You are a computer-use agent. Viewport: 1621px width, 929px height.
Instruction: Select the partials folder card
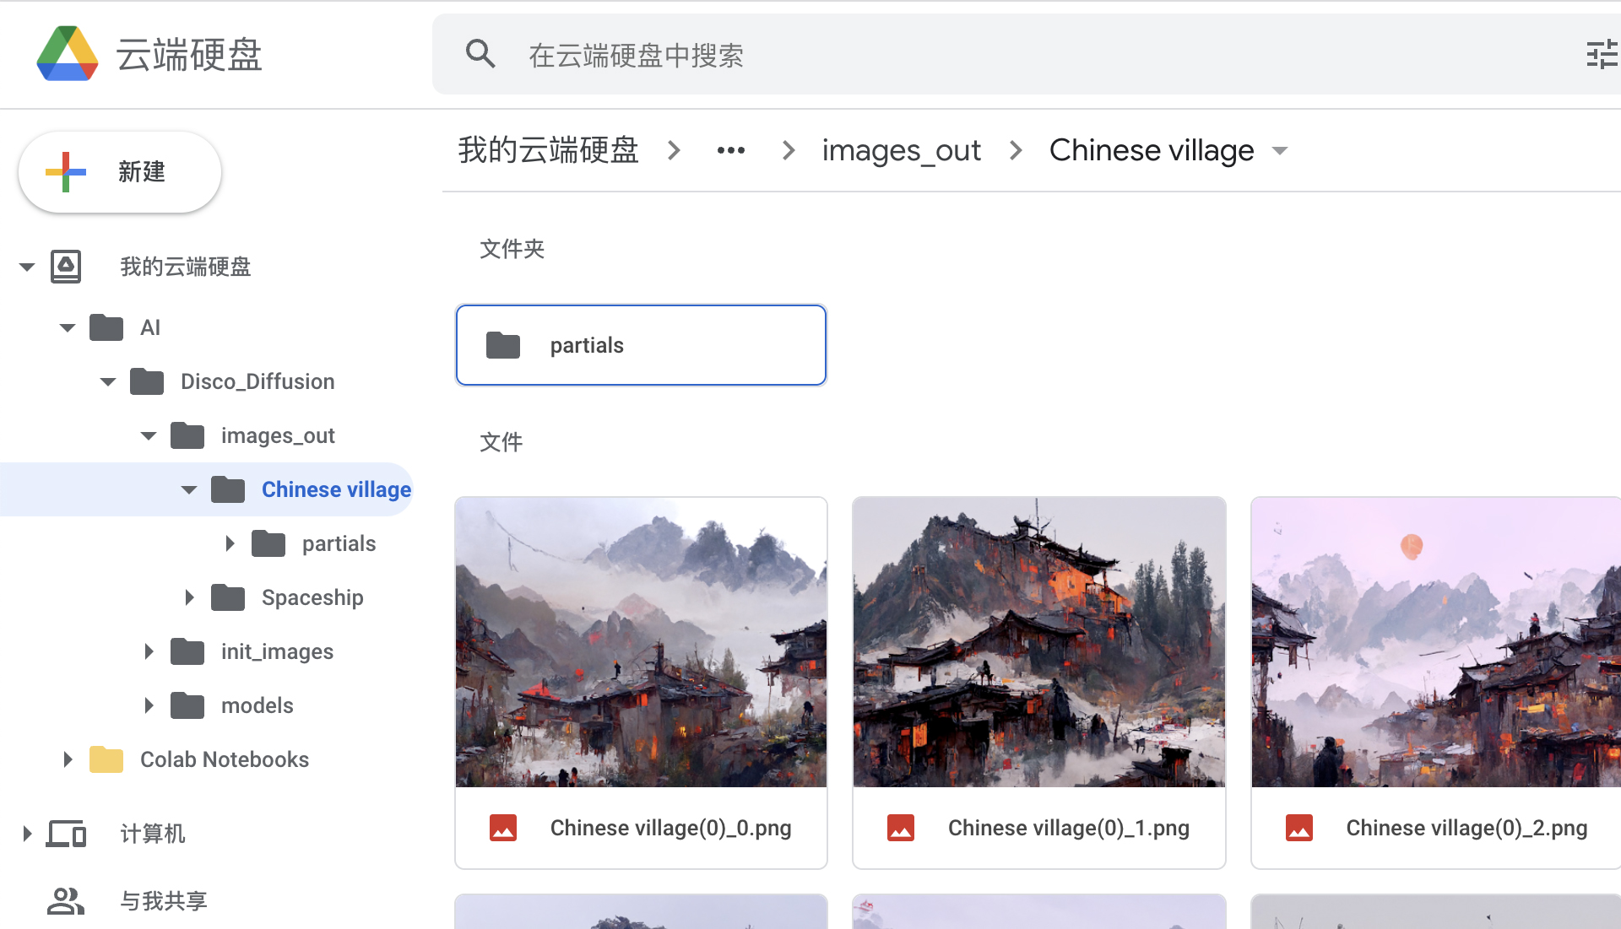[641, 345]
